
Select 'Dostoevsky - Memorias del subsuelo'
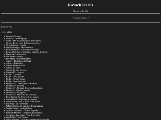pos(21,95)
